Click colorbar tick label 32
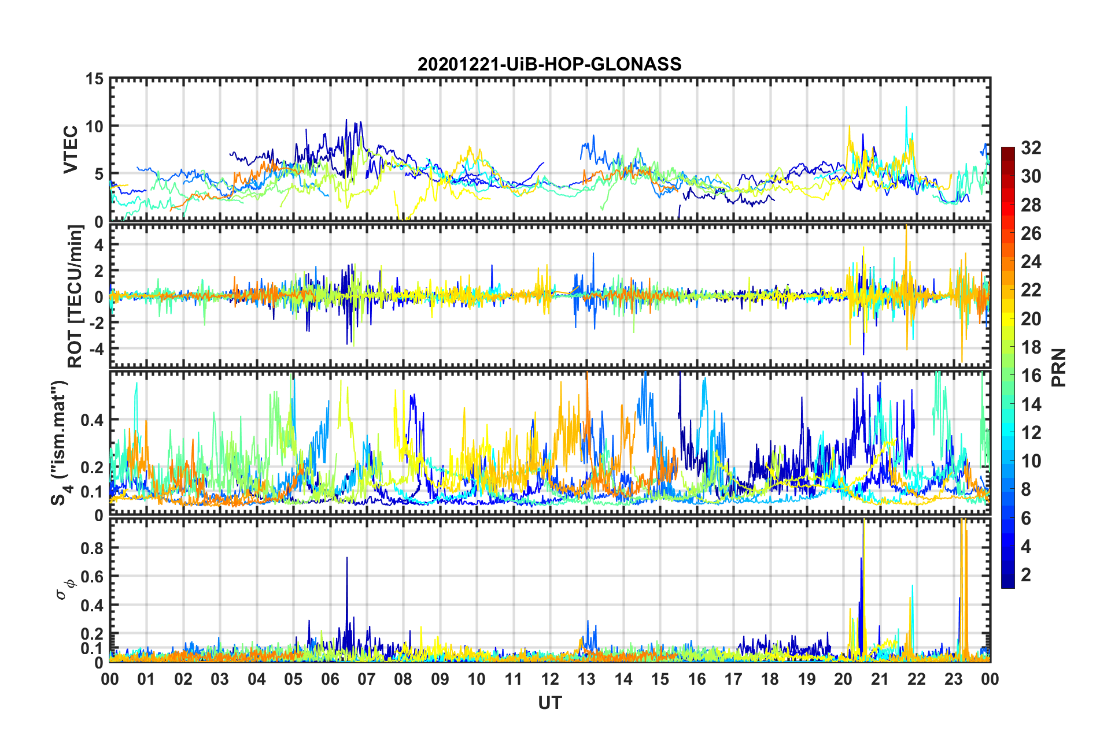Image resolution: width=1100 pixels, height=735 pixels. click(1031, 148)
